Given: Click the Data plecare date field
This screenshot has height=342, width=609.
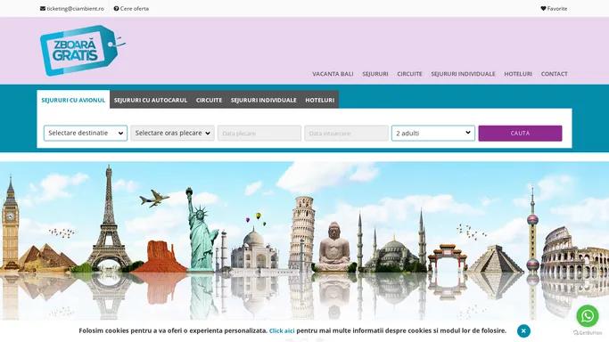Looking at the screenshot, I should click(259, 133).
